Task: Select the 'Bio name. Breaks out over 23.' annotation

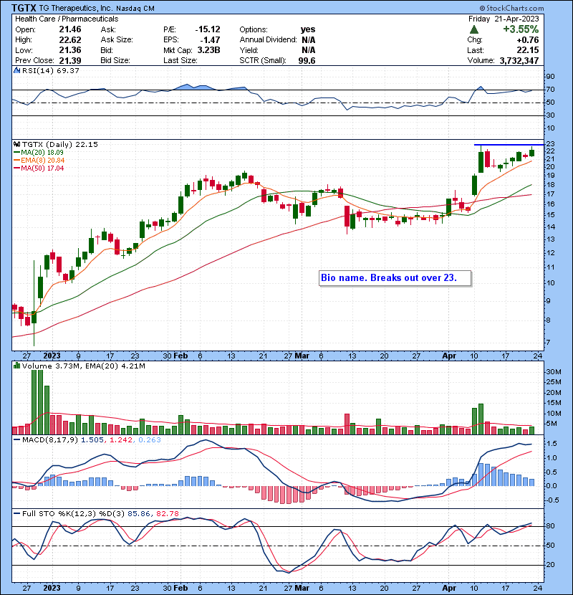Action: 395,278
